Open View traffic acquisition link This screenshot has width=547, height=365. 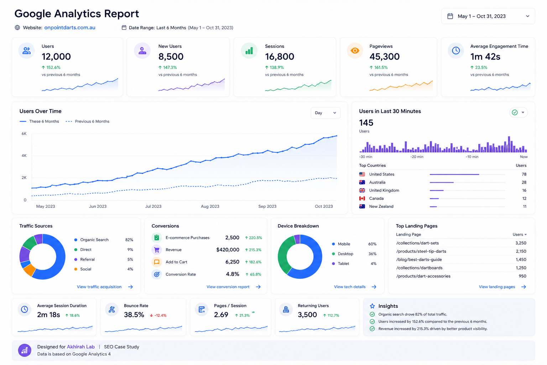[x=105, y=287]
